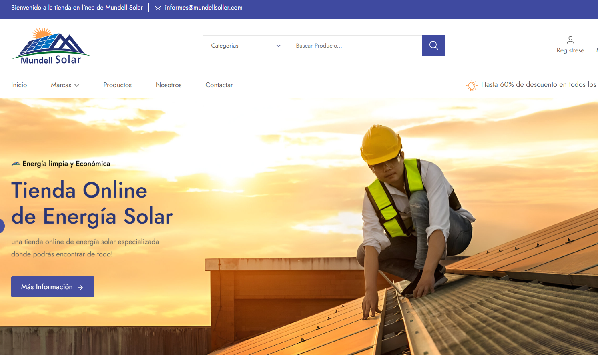This screenshot has width=598, height=356.
Task: Click the Registrese link text
Action: (570, 50)
